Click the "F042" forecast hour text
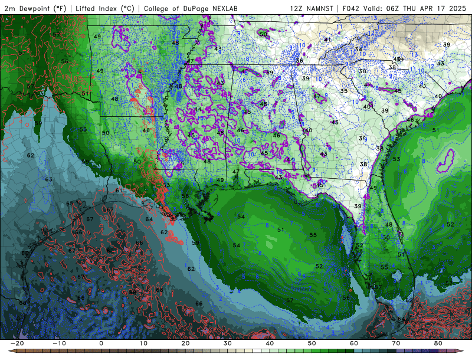472x354 pixels. tap(351, 9)
